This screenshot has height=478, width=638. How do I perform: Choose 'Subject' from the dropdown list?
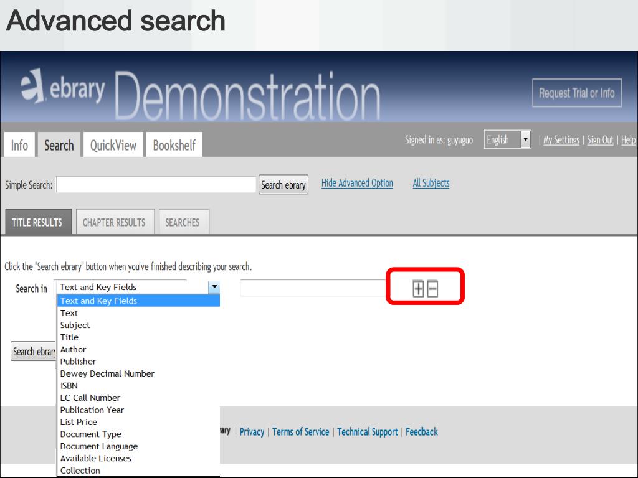tap(138, 325)
